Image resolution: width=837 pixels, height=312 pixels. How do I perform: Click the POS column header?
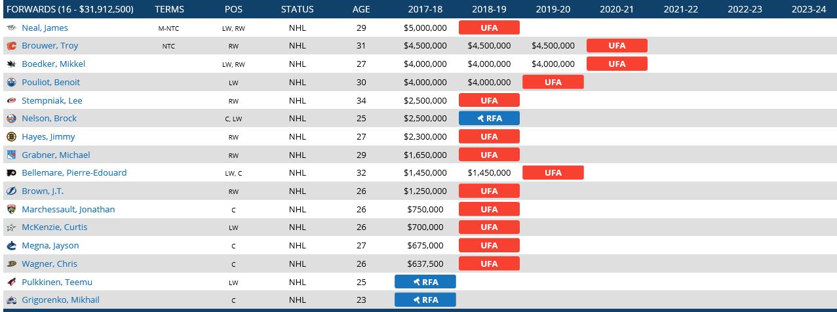(x=233, y=9)
